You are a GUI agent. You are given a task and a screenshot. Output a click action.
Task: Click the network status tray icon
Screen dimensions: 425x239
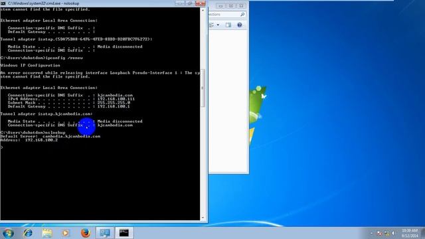[386, 233]
